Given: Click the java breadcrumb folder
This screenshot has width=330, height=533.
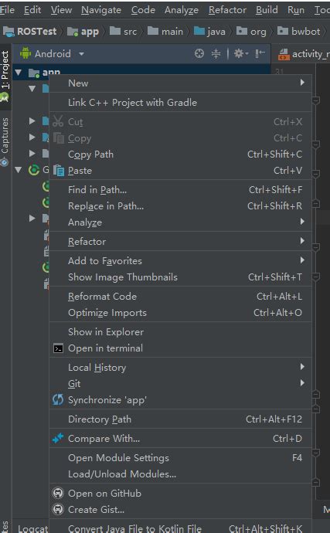Looking at the screenshot, I should pos(210,32).
